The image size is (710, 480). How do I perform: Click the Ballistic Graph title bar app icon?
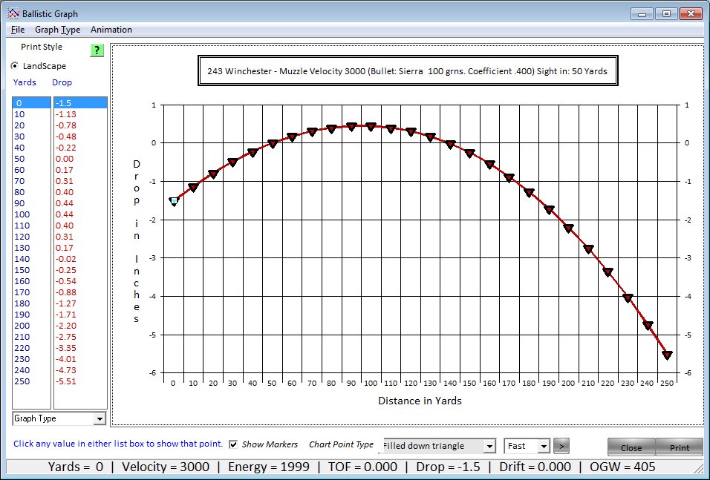[x=13, y=13]
